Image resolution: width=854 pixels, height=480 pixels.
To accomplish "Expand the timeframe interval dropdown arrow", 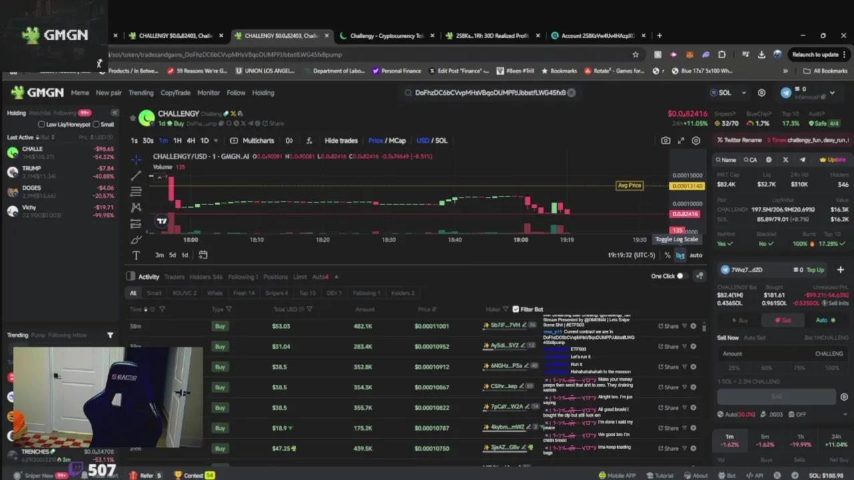I will pos(218,141).
